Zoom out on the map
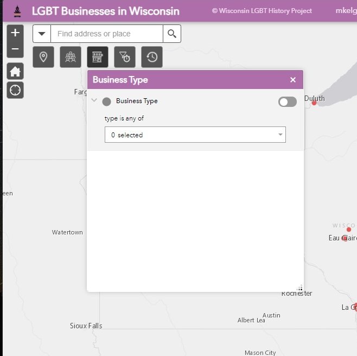 (15, 49)
